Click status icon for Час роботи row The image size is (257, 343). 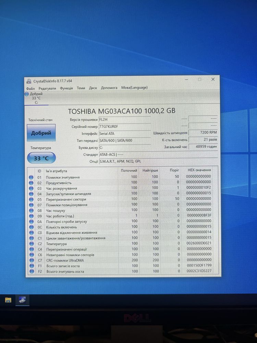pos(32,216)
